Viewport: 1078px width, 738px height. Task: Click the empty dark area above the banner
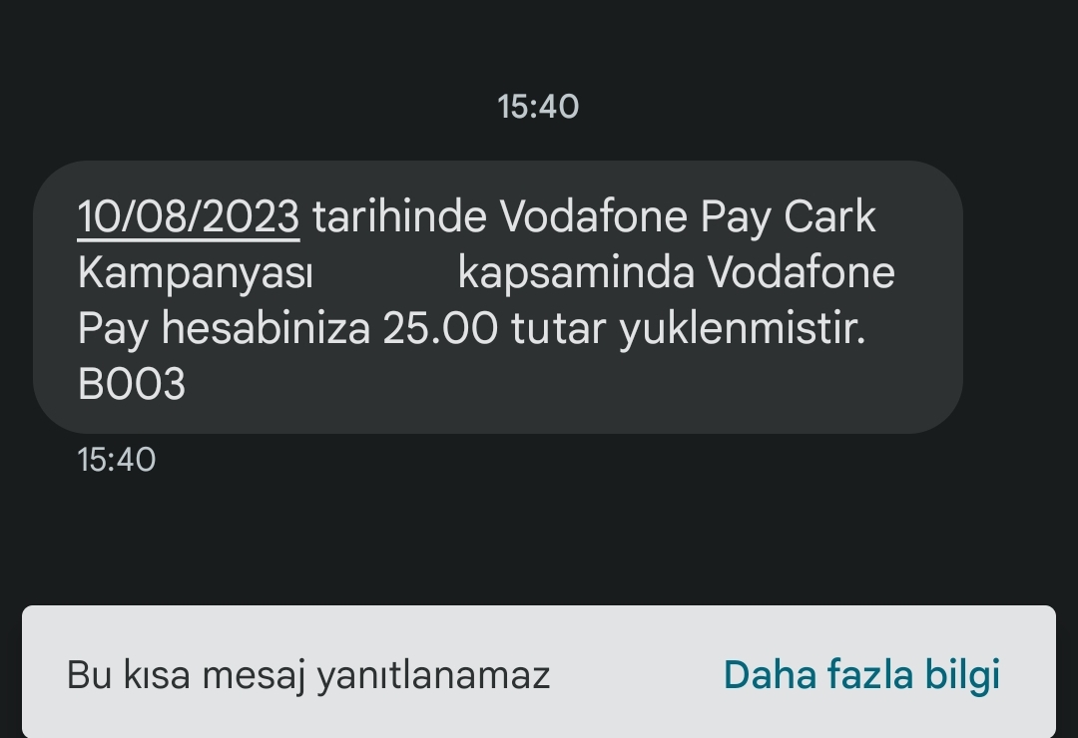(x=538, y=540)
